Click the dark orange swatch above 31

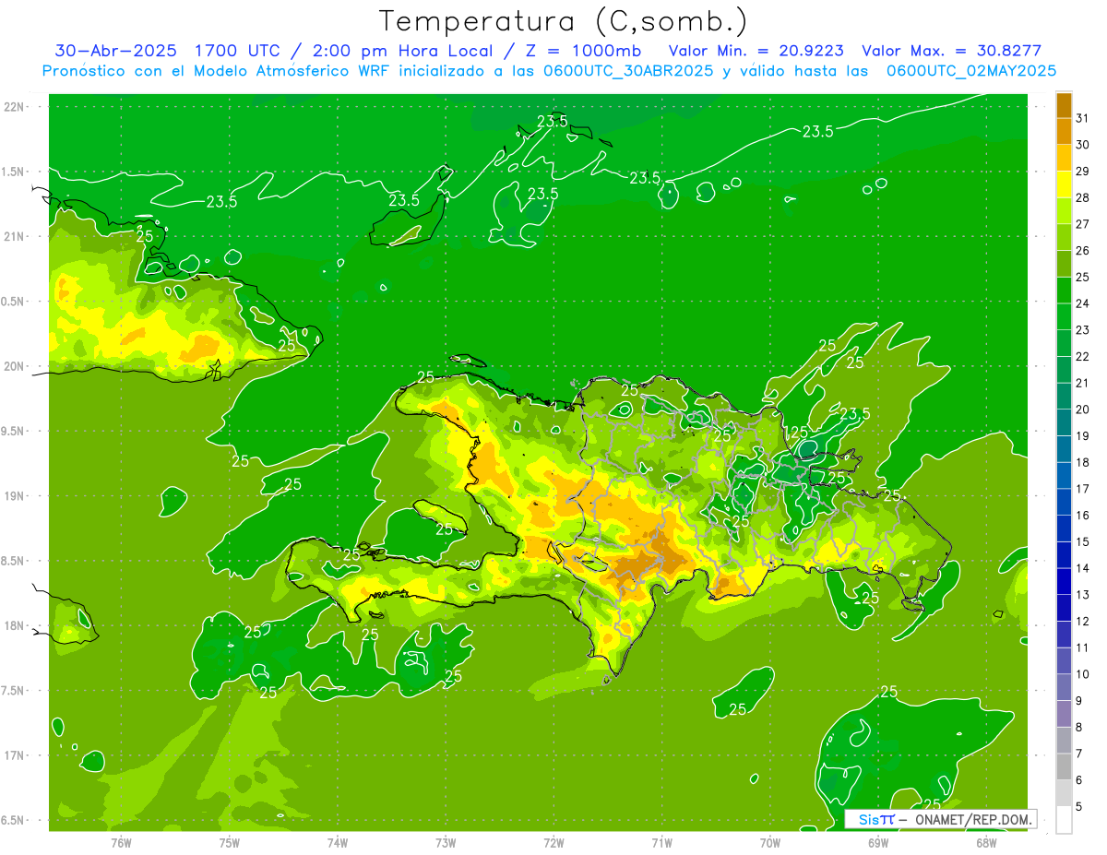(x=1064, y=106)
